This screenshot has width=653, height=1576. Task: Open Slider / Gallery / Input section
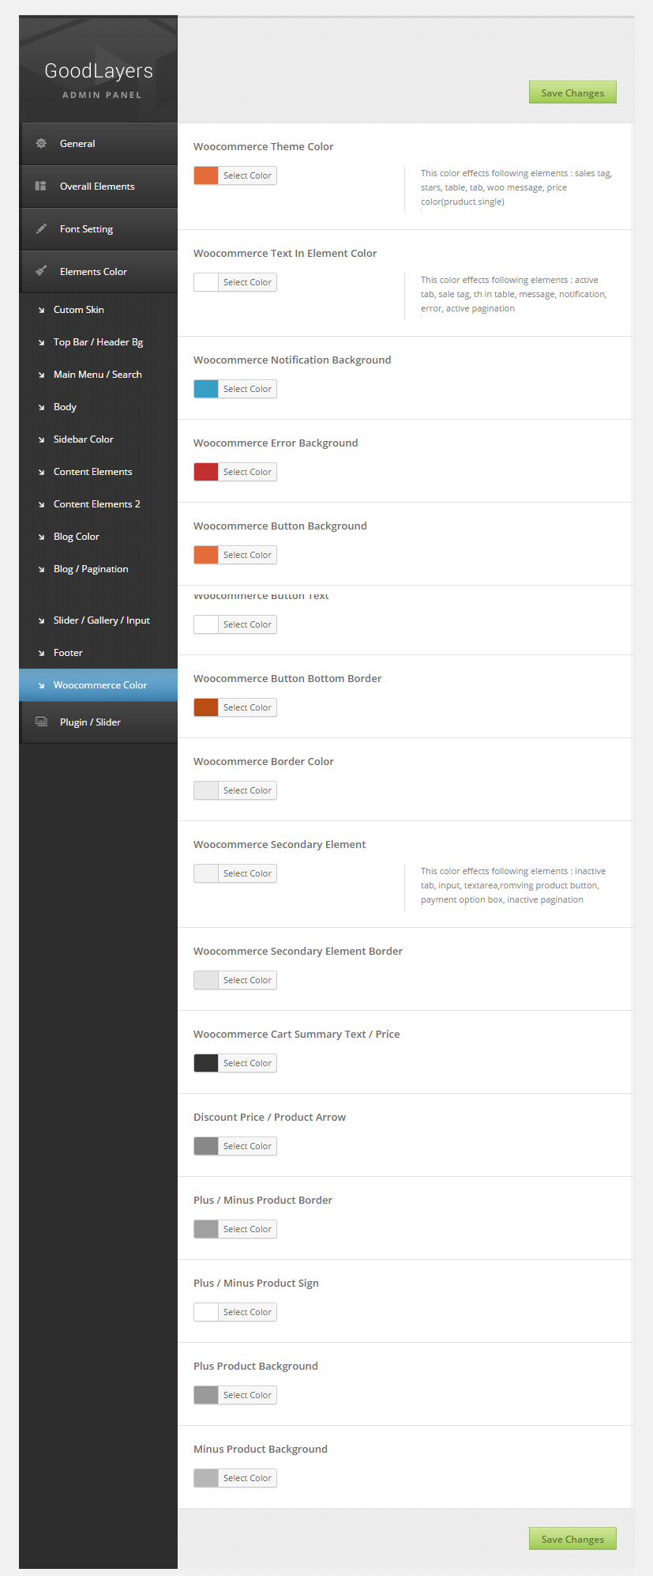click(x=98, y=620)
